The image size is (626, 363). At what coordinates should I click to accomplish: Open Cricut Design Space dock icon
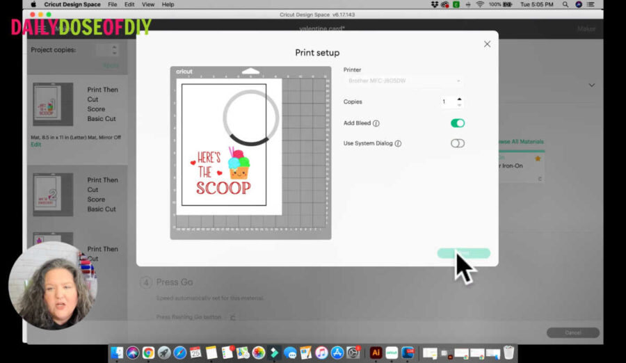tap(392, 353)
